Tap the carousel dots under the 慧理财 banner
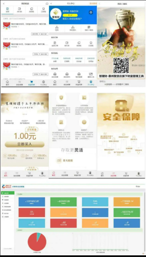 click(x=25, y=114)
